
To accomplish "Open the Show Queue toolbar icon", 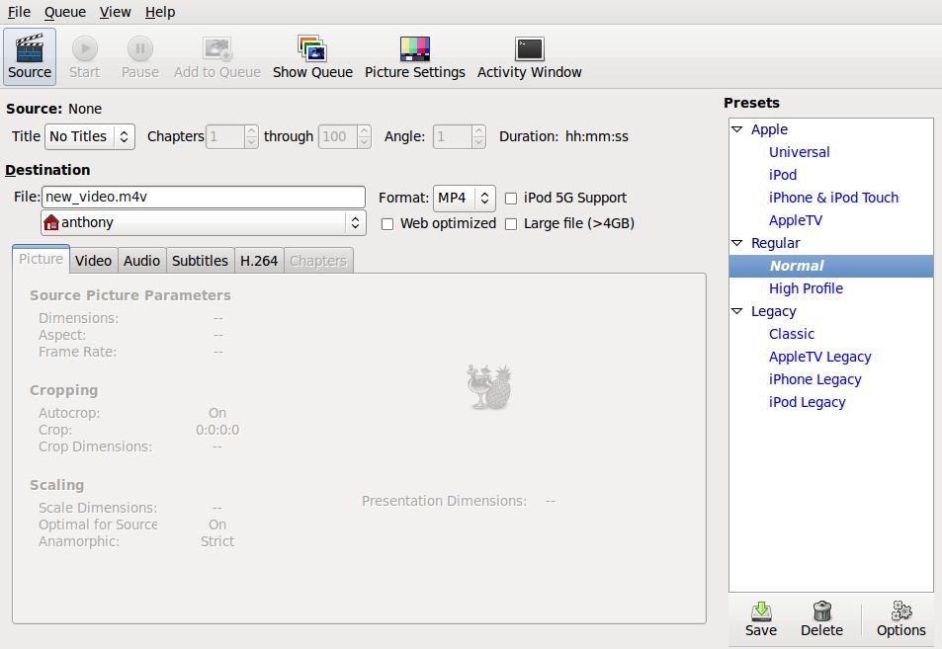I will click(x=312, y=48).
